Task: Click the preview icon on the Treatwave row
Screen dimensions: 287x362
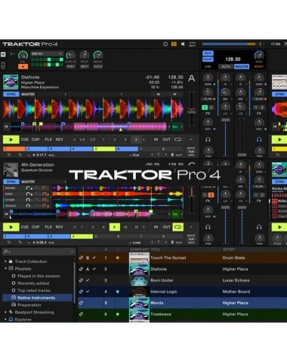Action: point(81,314)
